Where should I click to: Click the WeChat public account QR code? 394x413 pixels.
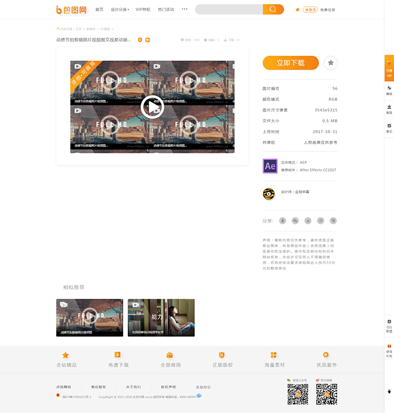(298, 394)
